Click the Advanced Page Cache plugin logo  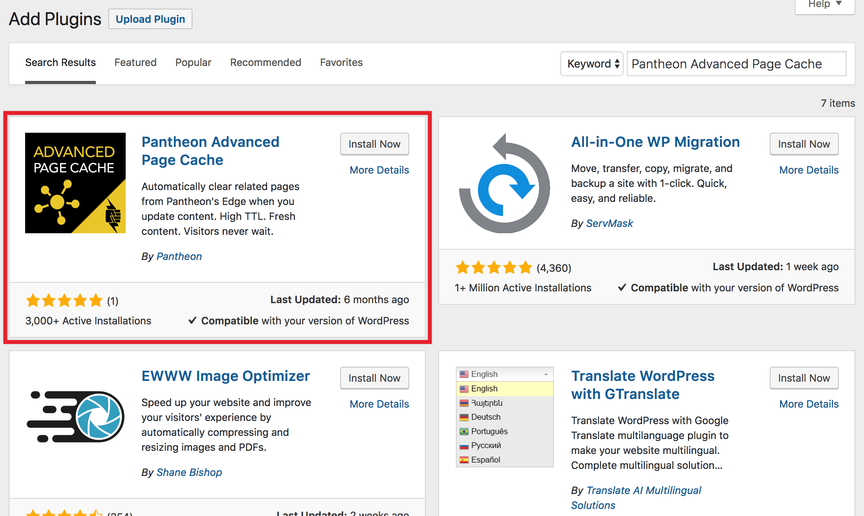coord(75,183)
